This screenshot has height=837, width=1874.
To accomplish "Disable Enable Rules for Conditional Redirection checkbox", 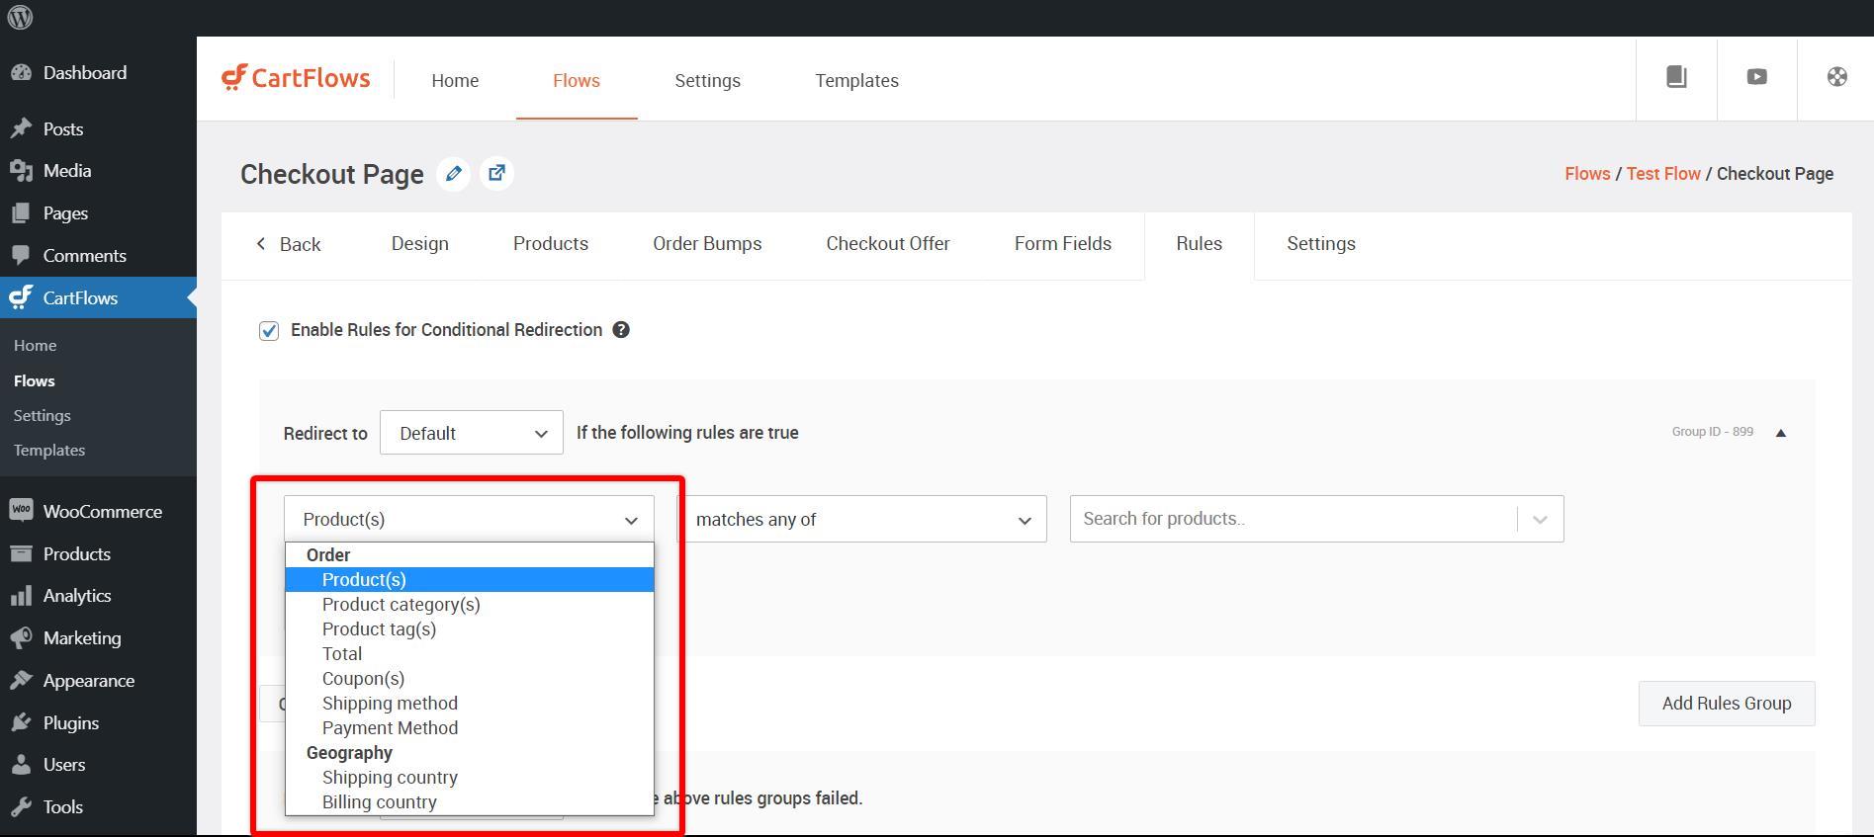I will click(x=269, y=331).
